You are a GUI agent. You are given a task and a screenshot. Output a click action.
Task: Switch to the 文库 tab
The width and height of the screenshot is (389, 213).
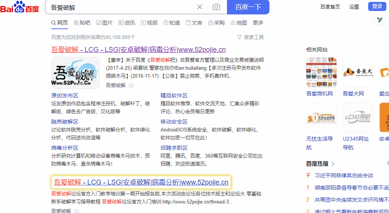point(194,23)
